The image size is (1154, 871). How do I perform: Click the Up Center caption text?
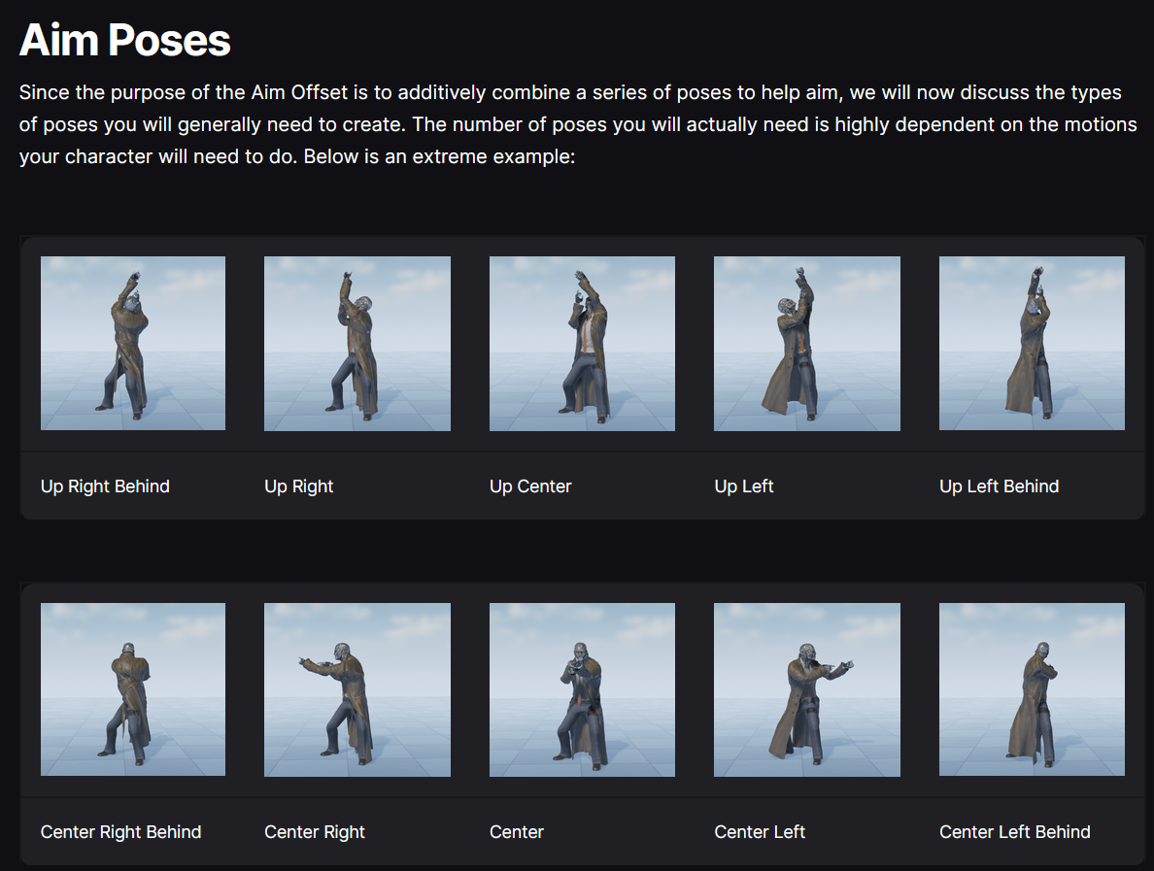tap(530, 486)
